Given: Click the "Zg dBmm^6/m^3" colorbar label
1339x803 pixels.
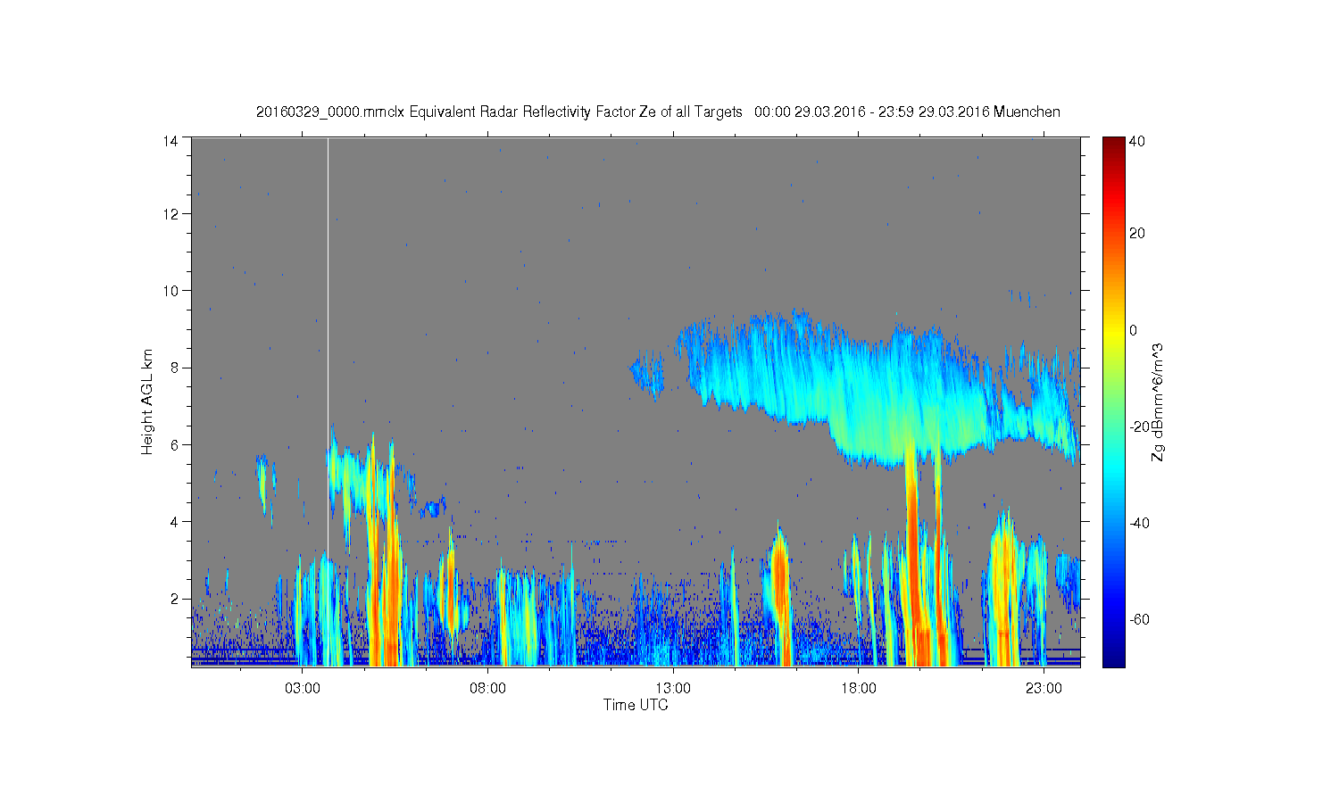Looking at the screenshot, I should pos(1158,401).
